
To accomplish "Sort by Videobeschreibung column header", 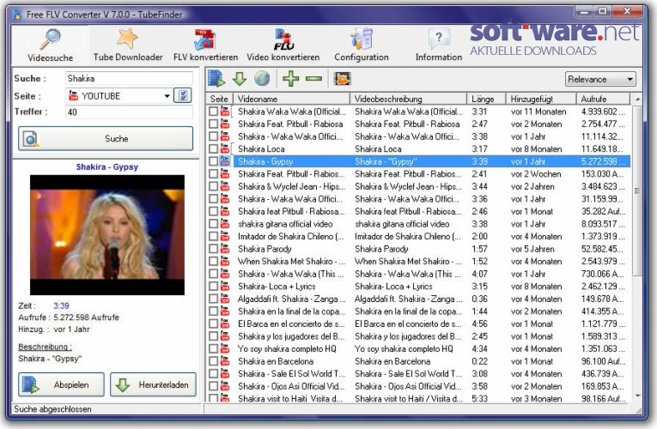I will [409, 99].
